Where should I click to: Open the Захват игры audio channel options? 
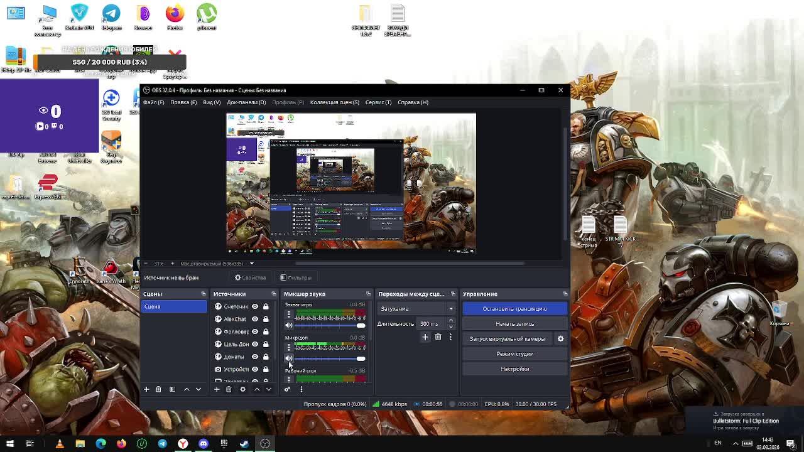click(289, 315)
